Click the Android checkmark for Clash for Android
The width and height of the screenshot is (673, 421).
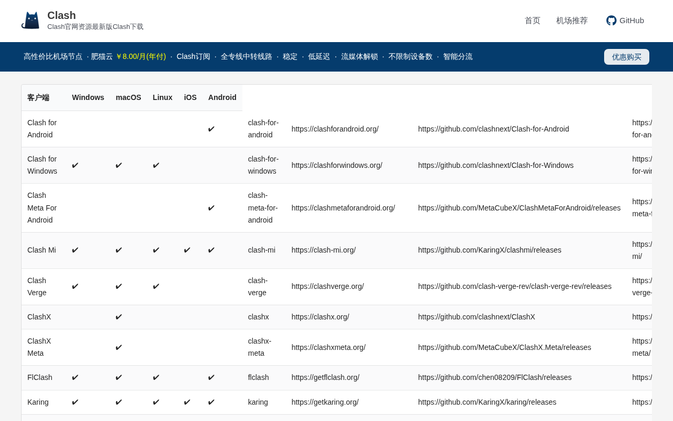pyautogui.click(x=211, y=129)
